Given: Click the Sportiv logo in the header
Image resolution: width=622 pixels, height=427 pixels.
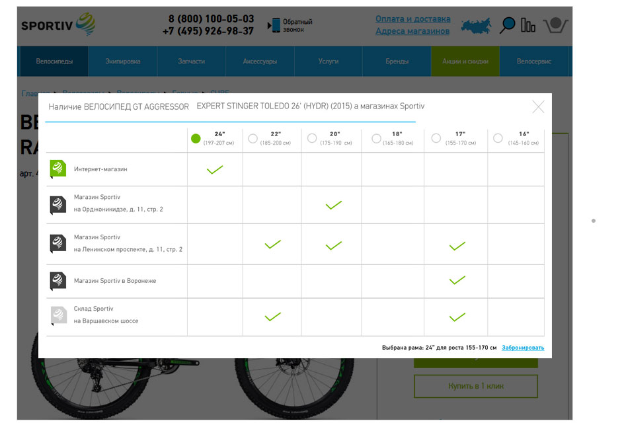Looking at the screenshot, I should [x=58, y=24].
